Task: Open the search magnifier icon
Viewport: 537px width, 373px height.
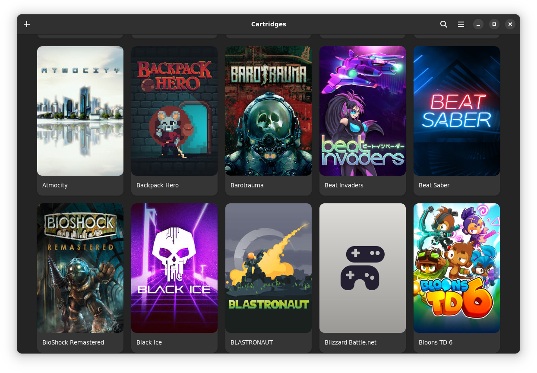Action: [x=443, y=24]
